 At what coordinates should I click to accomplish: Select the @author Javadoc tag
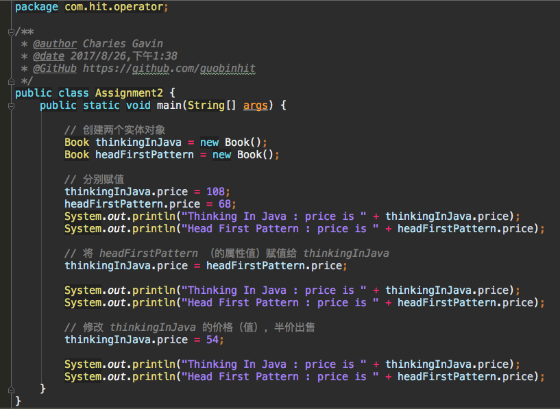(x=55, y=43)
